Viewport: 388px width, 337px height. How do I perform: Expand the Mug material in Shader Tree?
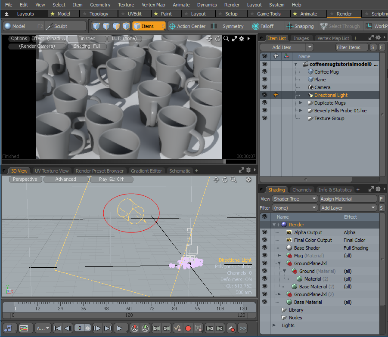click(x=279, y=256)
